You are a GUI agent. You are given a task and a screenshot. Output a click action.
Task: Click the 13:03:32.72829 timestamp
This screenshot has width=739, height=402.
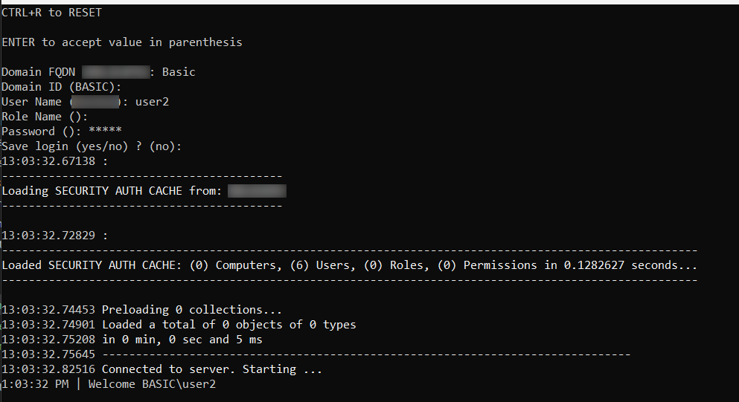pos(48,236)
